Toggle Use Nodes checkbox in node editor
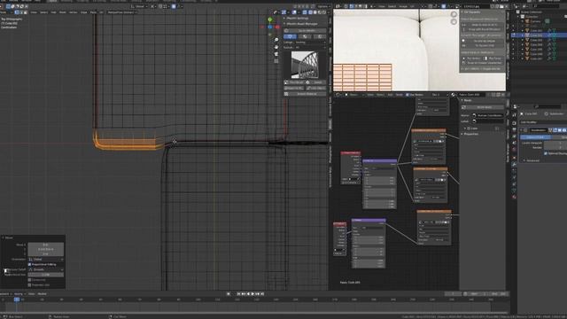 click(408, 95)
